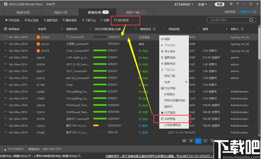Click progress bar of 77_Camera01
Screen dimensions: 261x159
[x=100, y=37]
